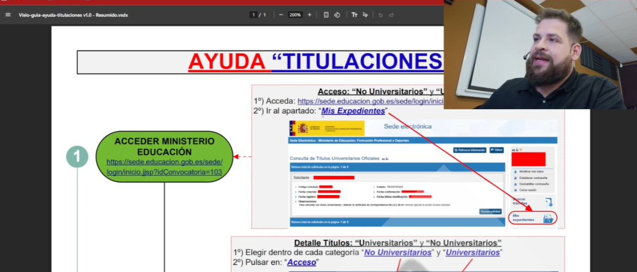Click the italic 'Universitarios' link in step 1
Image resolution: width=637 pixels, height=272 pixels.
click(473, 252)
